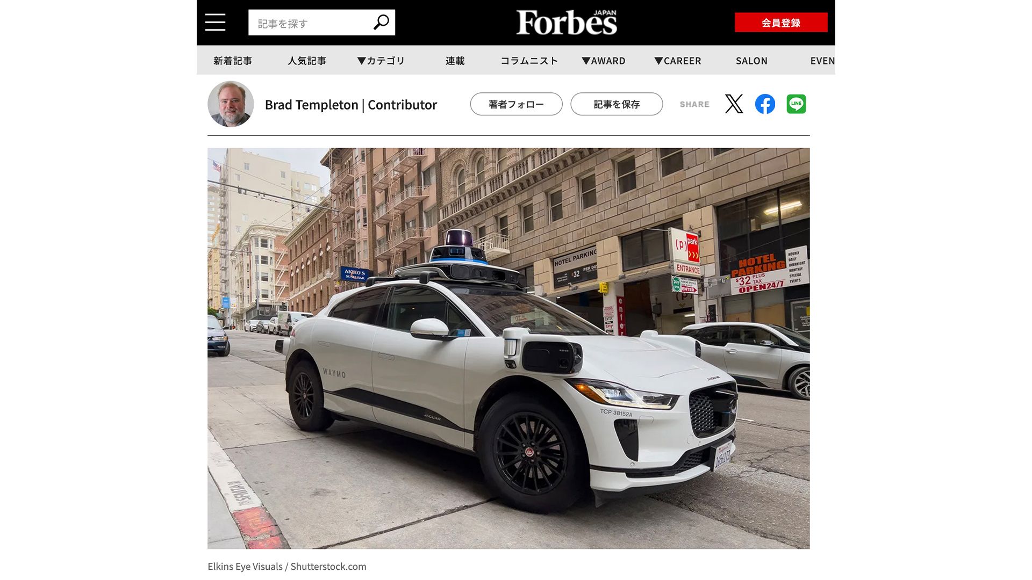The image size is (1032, 580).
Task: Go to 人気記事 tab
Action: 307,61
